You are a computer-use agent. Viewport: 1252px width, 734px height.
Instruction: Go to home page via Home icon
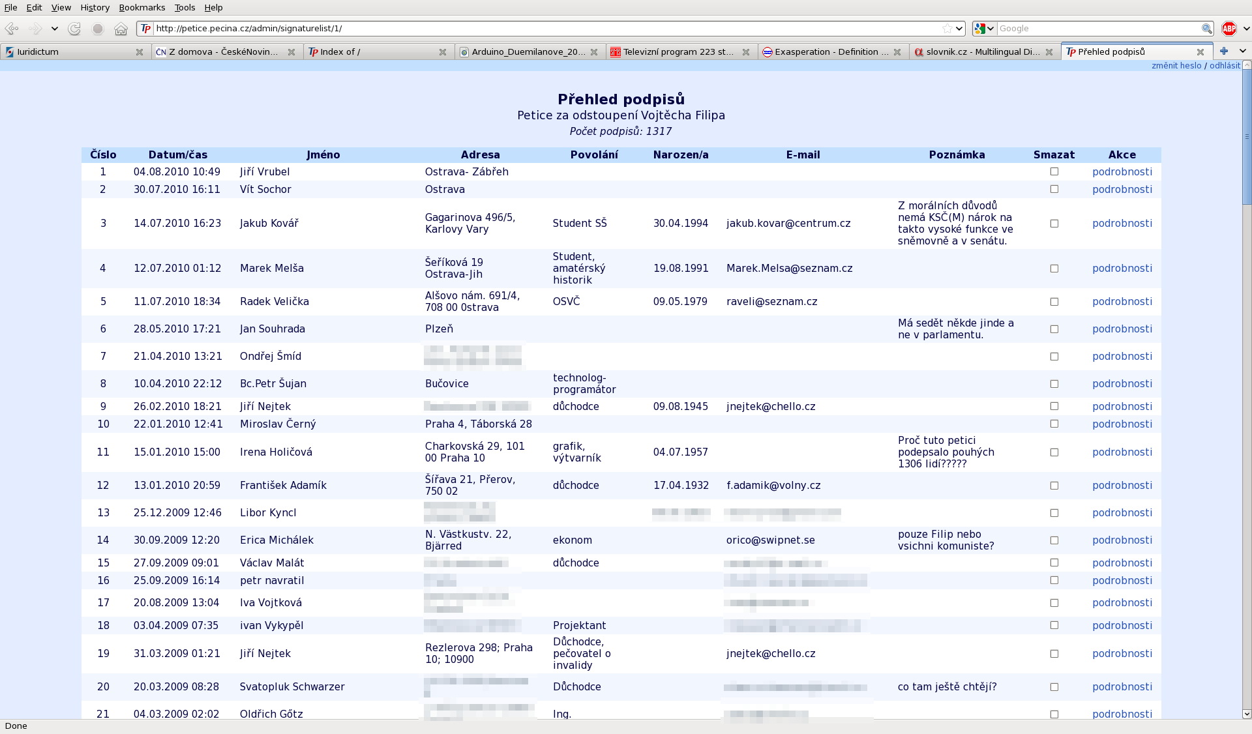click(x=121, y=29)
